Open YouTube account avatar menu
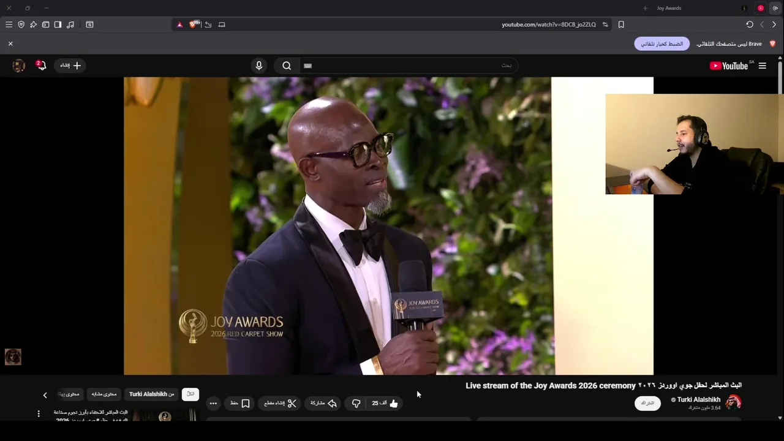 tap(19, 66)
